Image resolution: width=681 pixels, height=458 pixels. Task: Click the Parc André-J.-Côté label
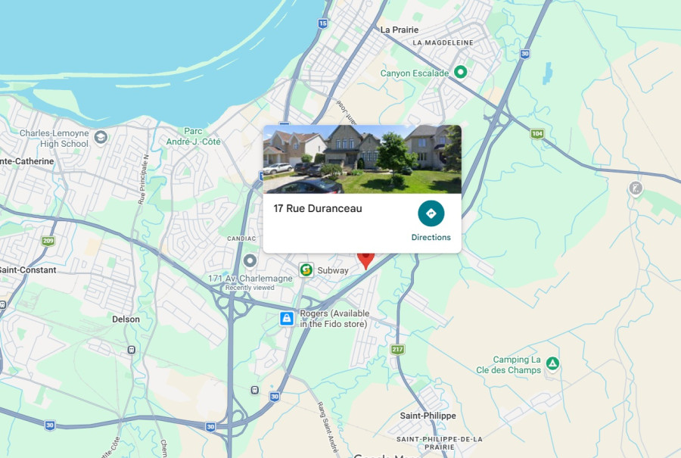(193, 136)
